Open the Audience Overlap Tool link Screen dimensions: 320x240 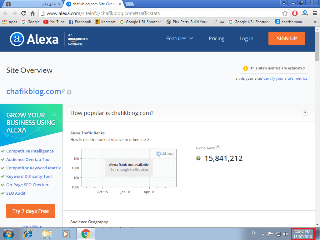pos(28,160)
